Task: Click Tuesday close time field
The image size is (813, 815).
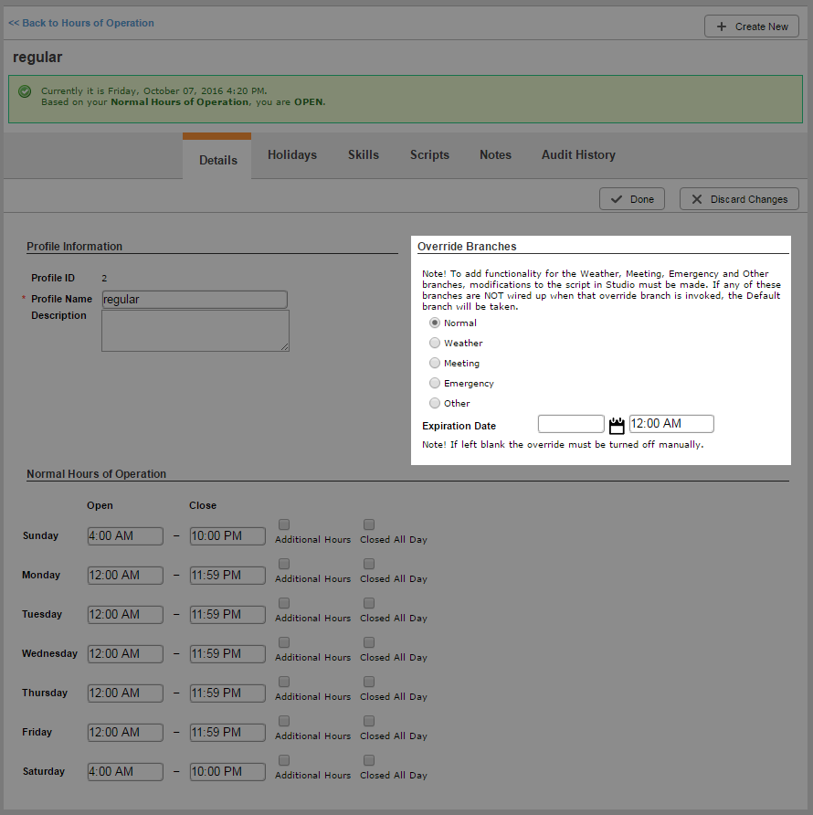Action: 227,614
